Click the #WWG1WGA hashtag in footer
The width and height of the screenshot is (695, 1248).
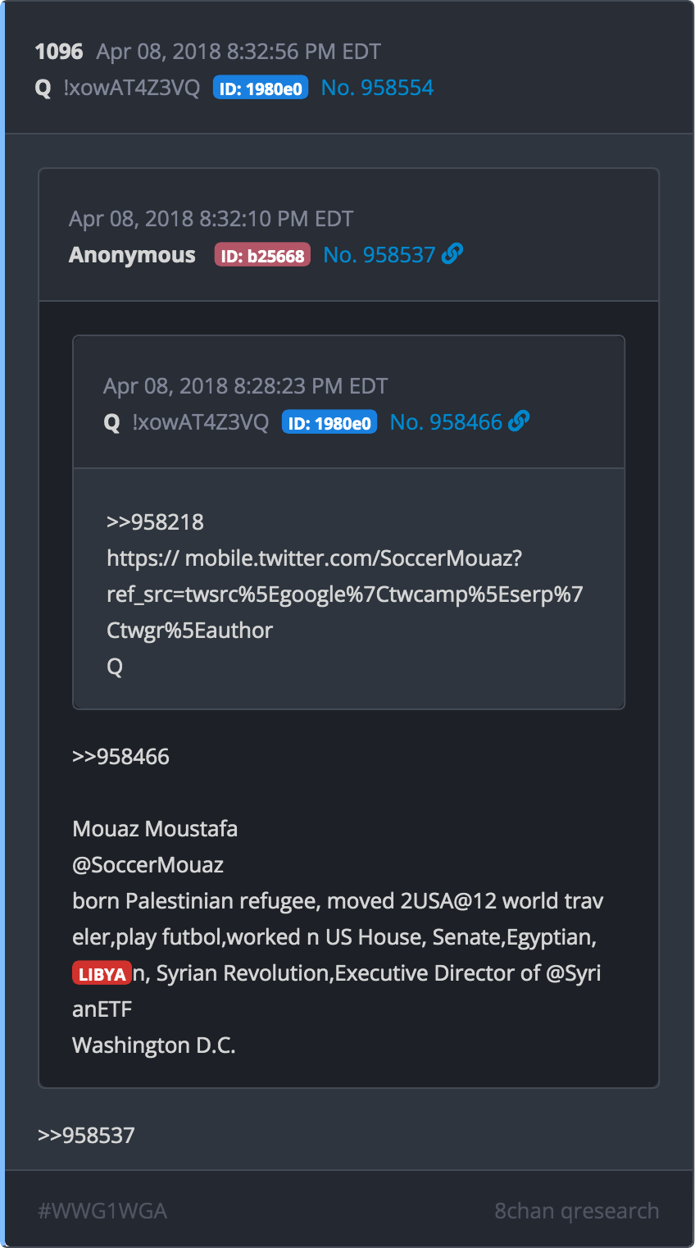(102, 1211)
